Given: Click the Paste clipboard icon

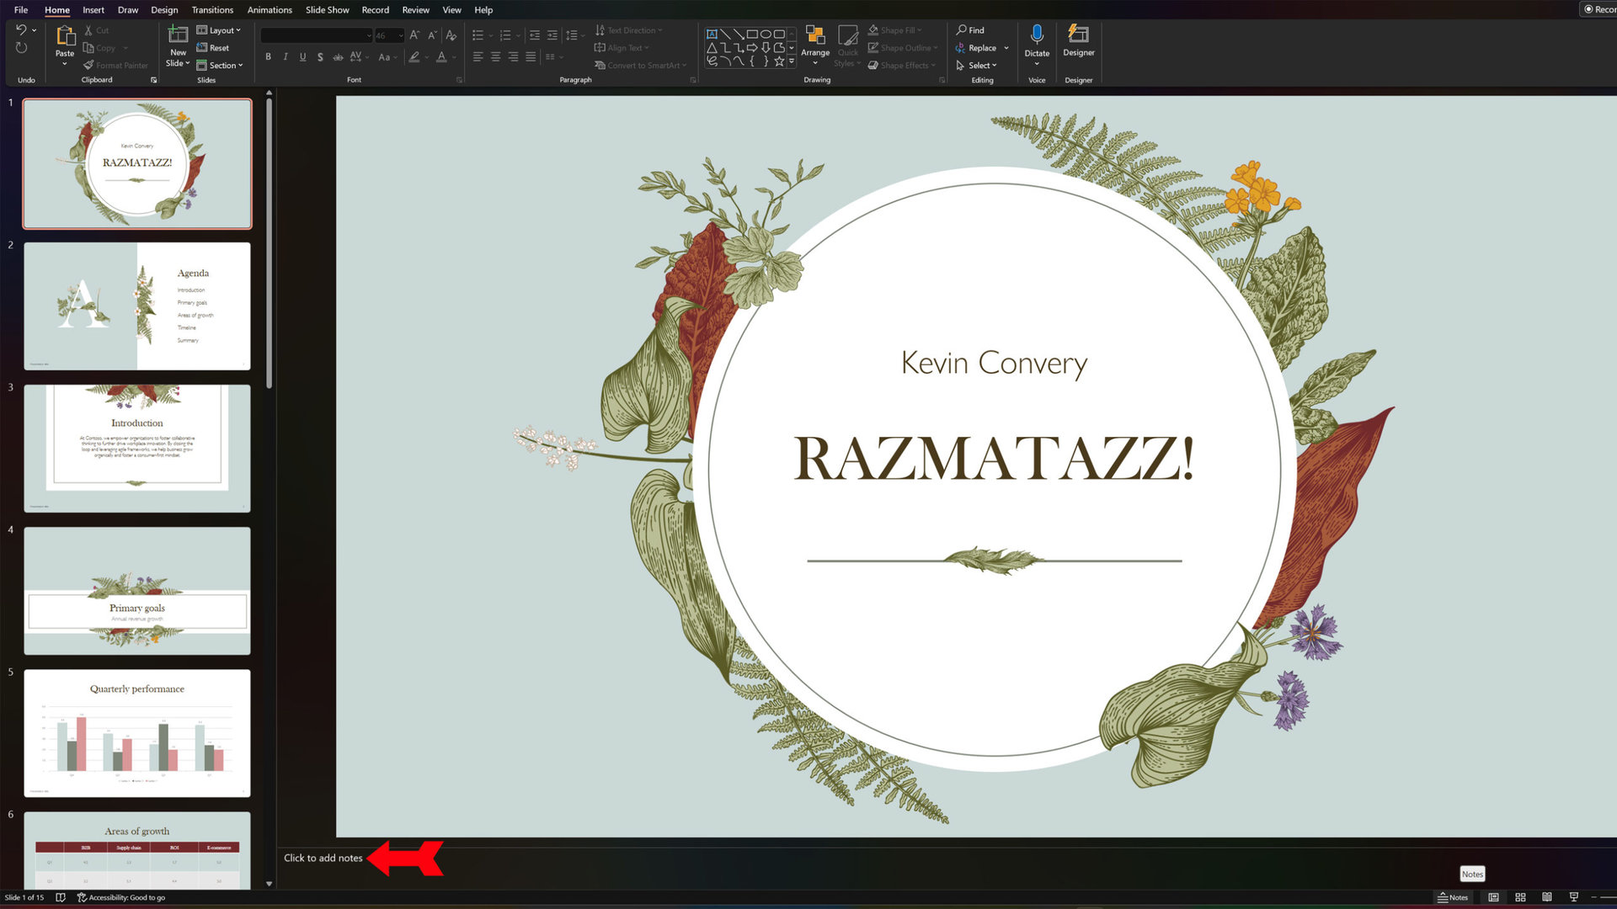Looking at the screenshot, I should [x=65, y=35].
